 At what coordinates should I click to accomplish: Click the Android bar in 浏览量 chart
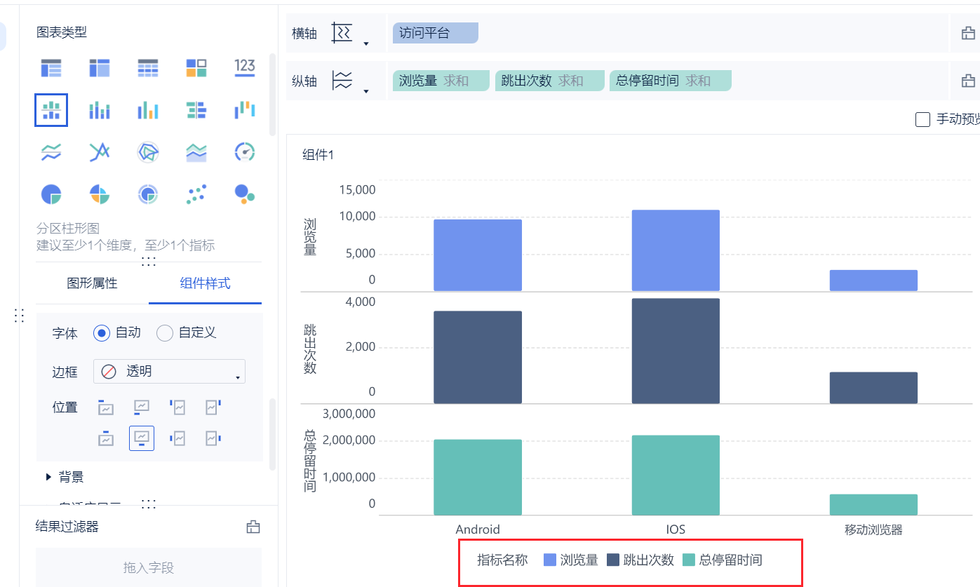point(478,255)
